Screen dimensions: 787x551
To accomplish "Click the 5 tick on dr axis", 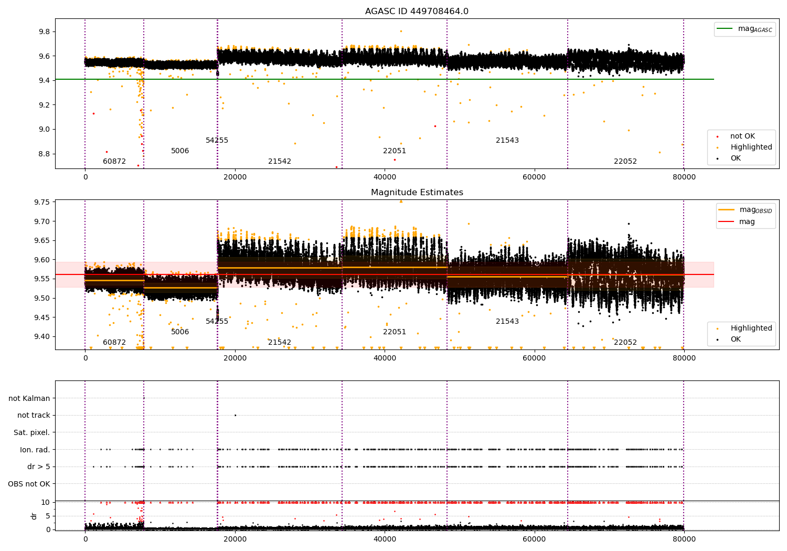I will pyautogui.click(x=48, y=516).
